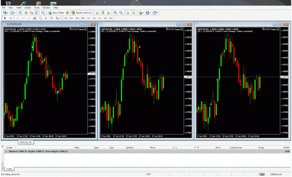Open the Profiles icon in the toolbar
Viewport: 292px width, 177px height.
(12, 13)
